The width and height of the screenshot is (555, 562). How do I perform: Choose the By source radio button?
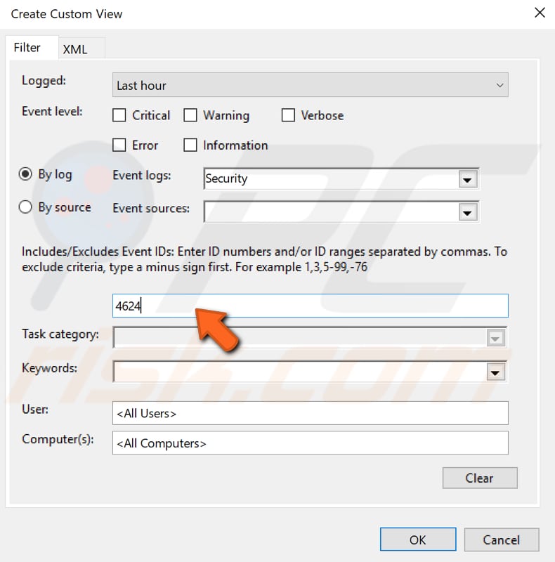tap(25, 207)
